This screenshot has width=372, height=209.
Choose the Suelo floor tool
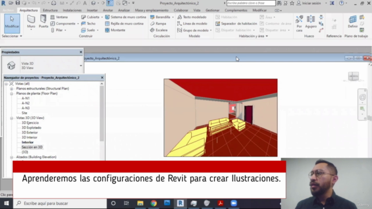click(x=88, y=30)
